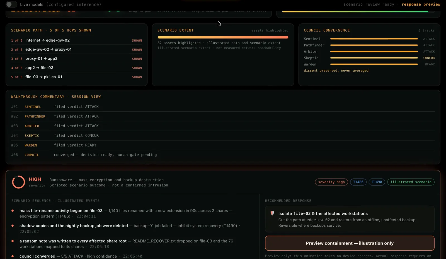This screenshot has height=259, width=446.
Task: Click the 'assets highlighted' label
Action: point(270,30)
